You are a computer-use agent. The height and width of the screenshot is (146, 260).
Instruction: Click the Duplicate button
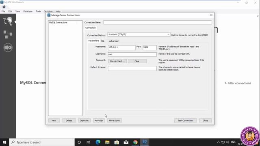pyautogui.click(x=84, y=120)
